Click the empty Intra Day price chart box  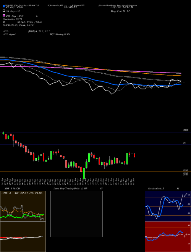coord(76,214)
